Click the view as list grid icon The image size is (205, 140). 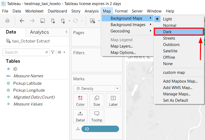[59, 52]
